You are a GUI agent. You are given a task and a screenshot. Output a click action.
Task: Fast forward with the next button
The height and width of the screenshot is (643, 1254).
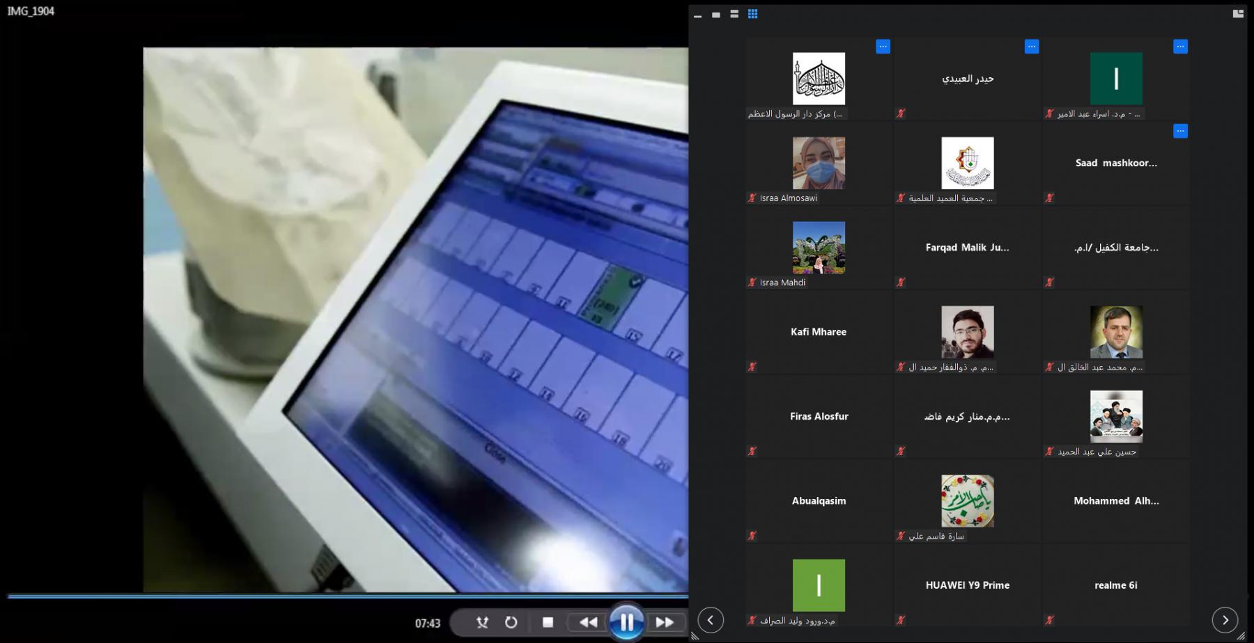(x=665, y=622)
